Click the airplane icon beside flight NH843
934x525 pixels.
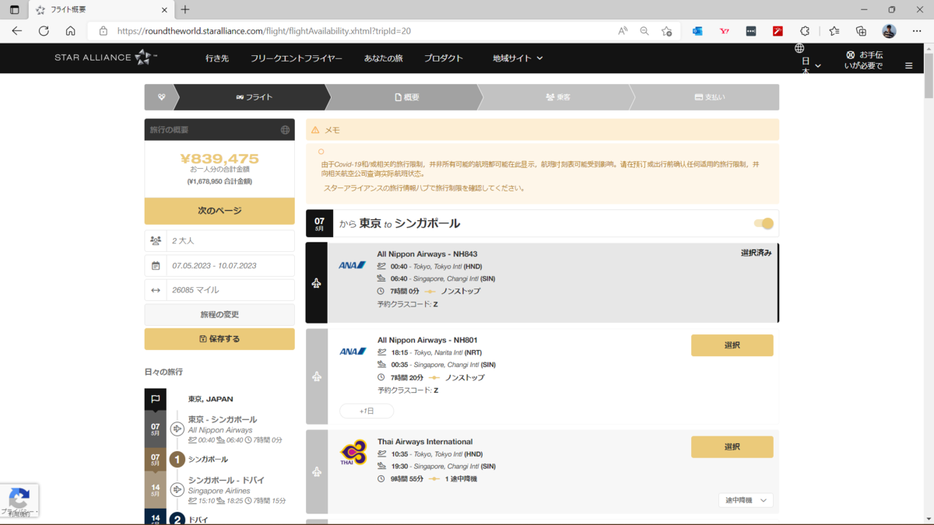316,283
